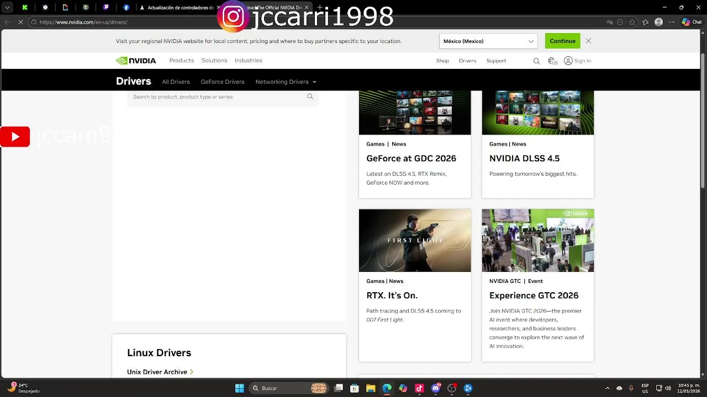Click the NVIDIA logo in the header
707x397 pixels.
[136, 61]
